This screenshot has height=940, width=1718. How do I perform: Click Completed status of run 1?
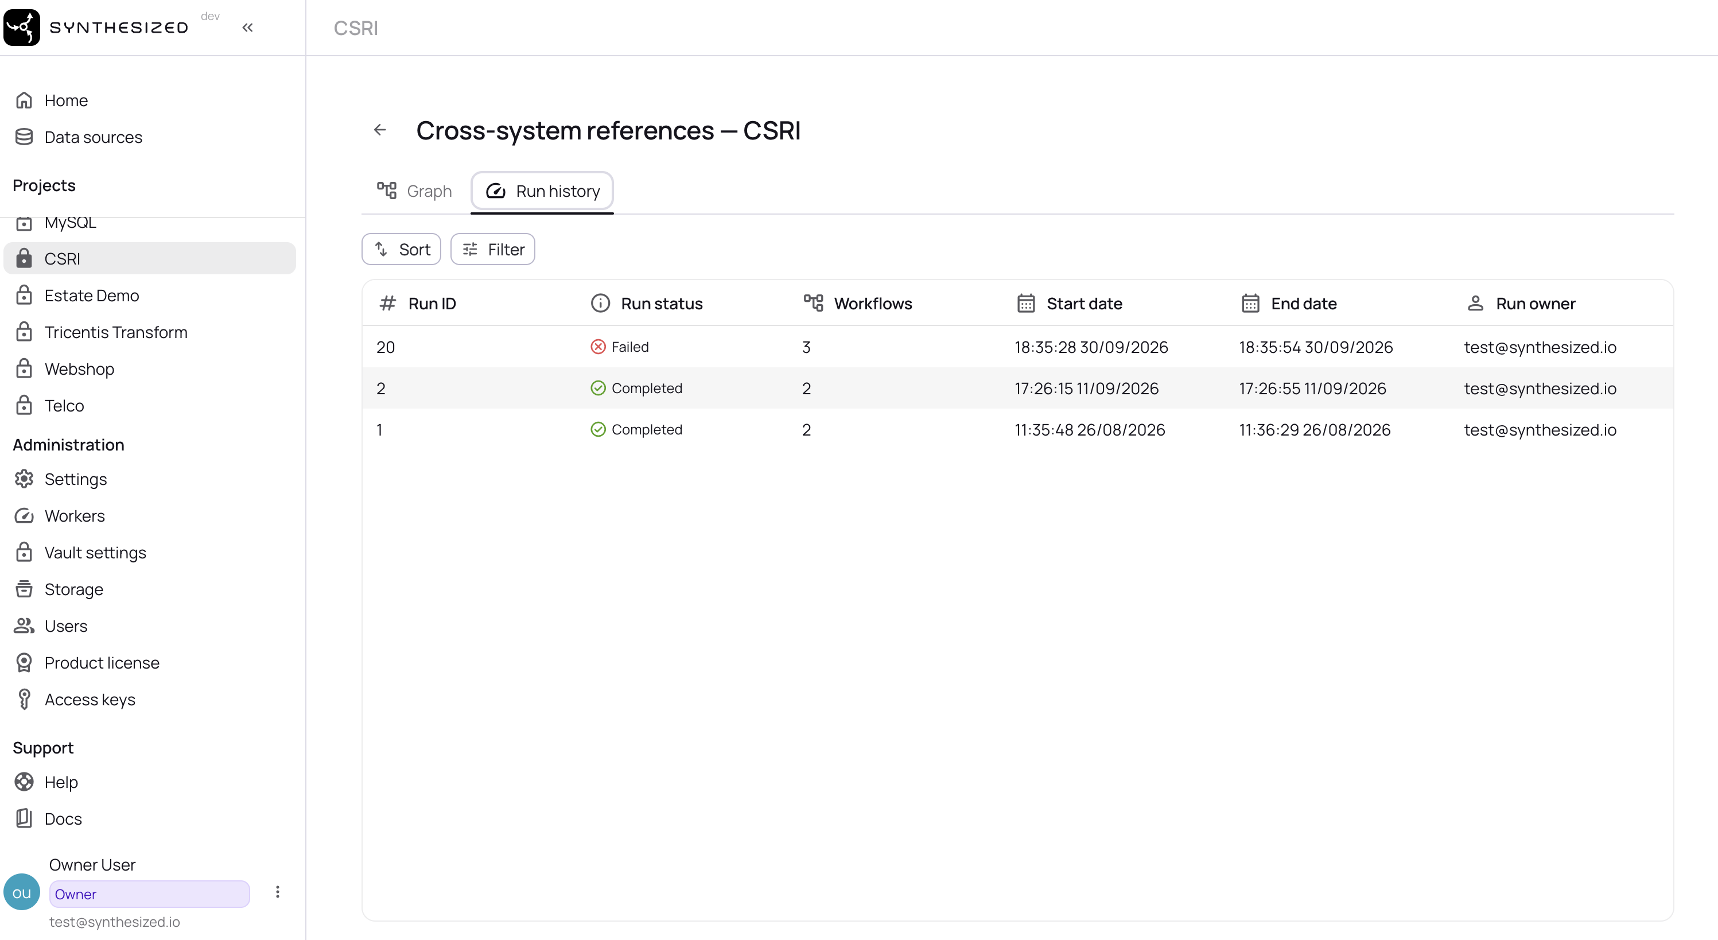tap(636, 430)
